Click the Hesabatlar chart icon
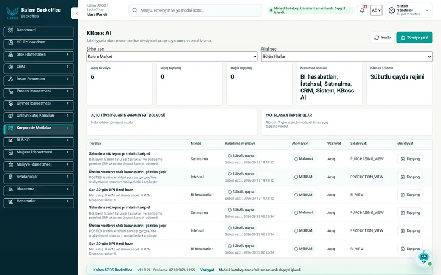441x275 pixels. [10, 201]
